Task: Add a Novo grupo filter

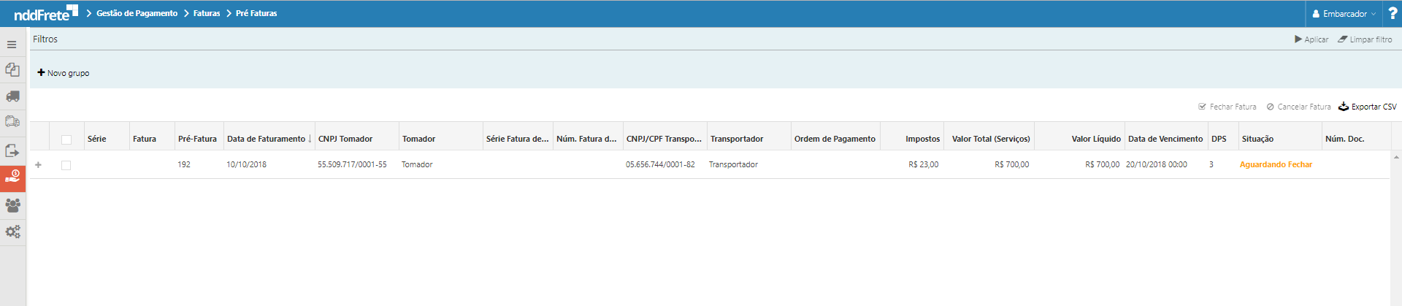Action: [64, 73]
